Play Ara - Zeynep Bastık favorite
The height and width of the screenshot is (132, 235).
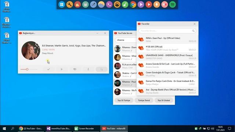pyautogui.click(x=167, y=91)
